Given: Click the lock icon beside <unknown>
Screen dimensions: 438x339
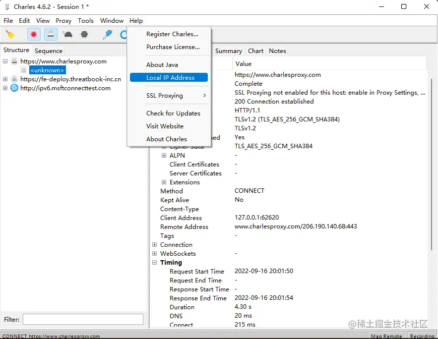Looking at the screenshot, I should (24, 70).
